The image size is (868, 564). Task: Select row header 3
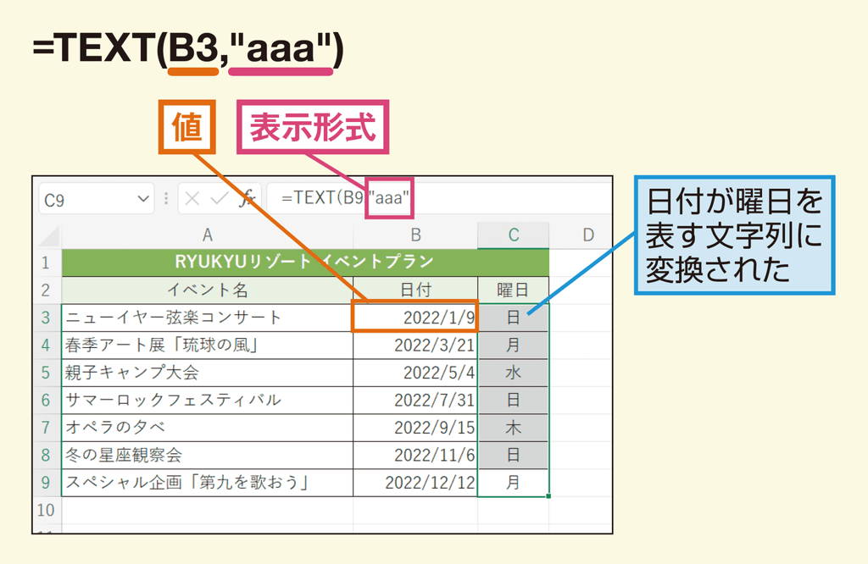click(x=45, y=316)
